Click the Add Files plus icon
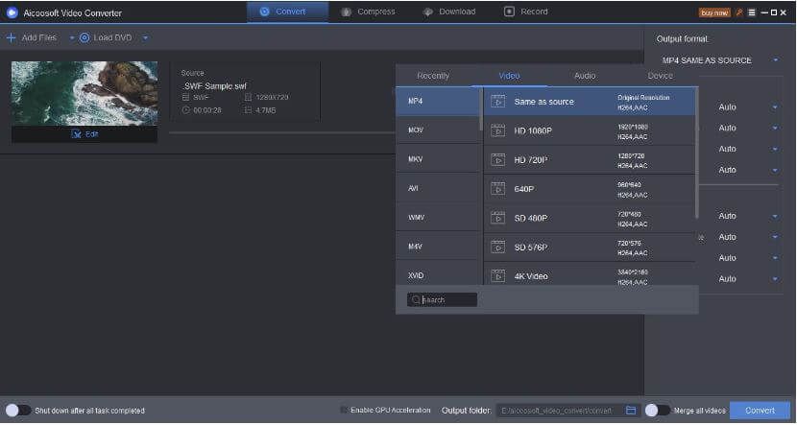Screen dimensions: 797x425 click(x=11, y=37)
